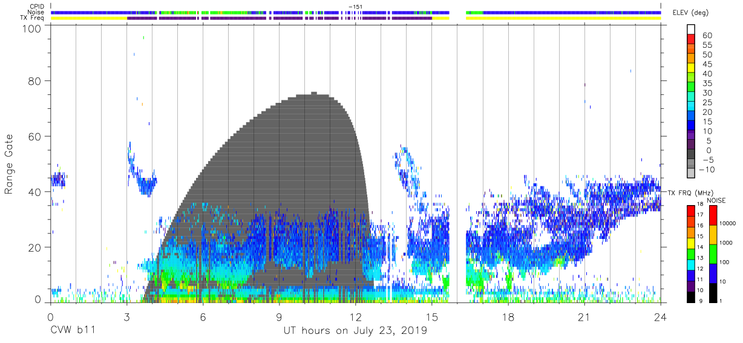Click the '12' tick on the UT hours axis
Image resolution: width=743 pixels, height=343 pixels.
click(x=355, y=316)
